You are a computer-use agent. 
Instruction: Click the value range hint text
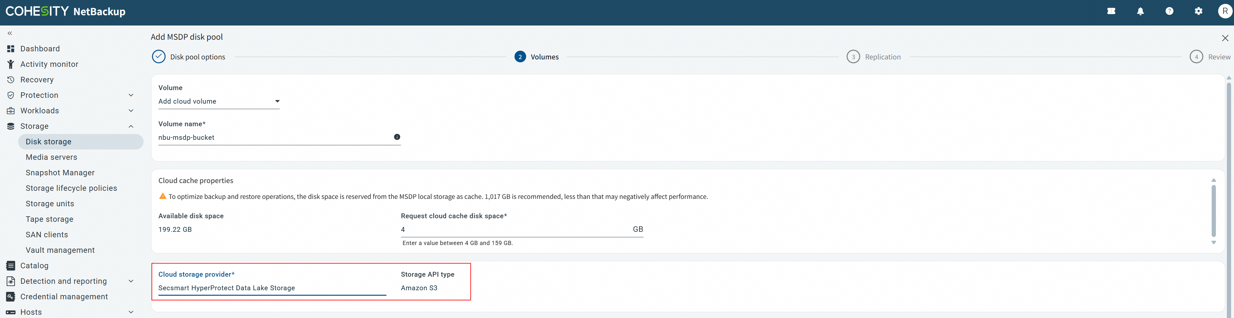(458, 243)
